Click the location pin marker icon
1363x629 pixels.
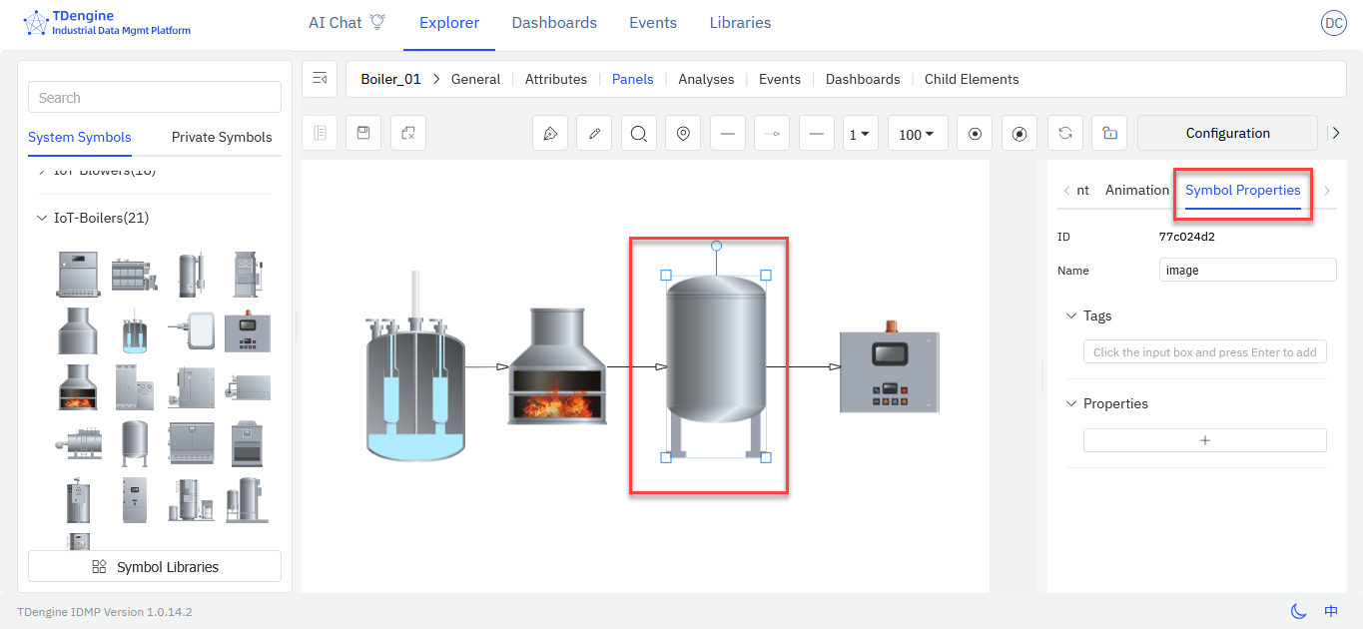(x=683, y=134)
